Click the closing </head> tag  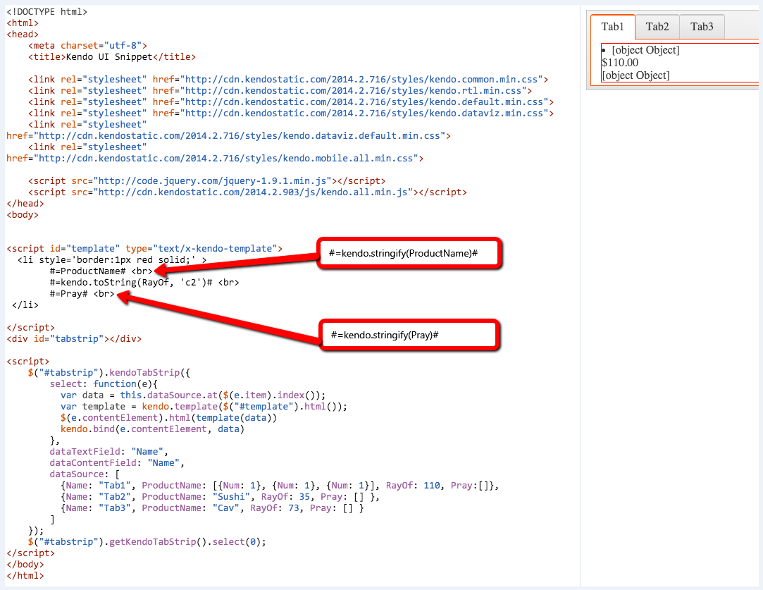pos(25,204)
